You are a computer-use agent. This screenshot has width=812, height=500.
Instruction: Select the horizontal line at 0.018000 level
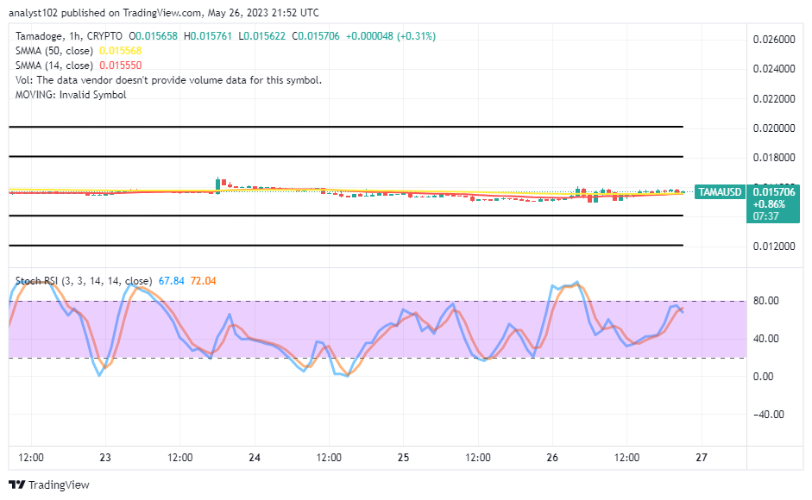[346, 156]
